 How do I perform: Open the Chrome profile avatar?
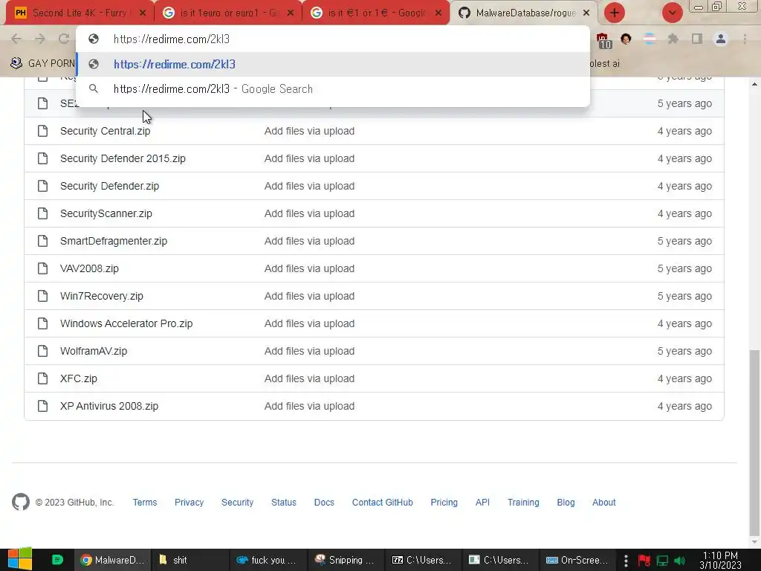[x=721, y=39]
